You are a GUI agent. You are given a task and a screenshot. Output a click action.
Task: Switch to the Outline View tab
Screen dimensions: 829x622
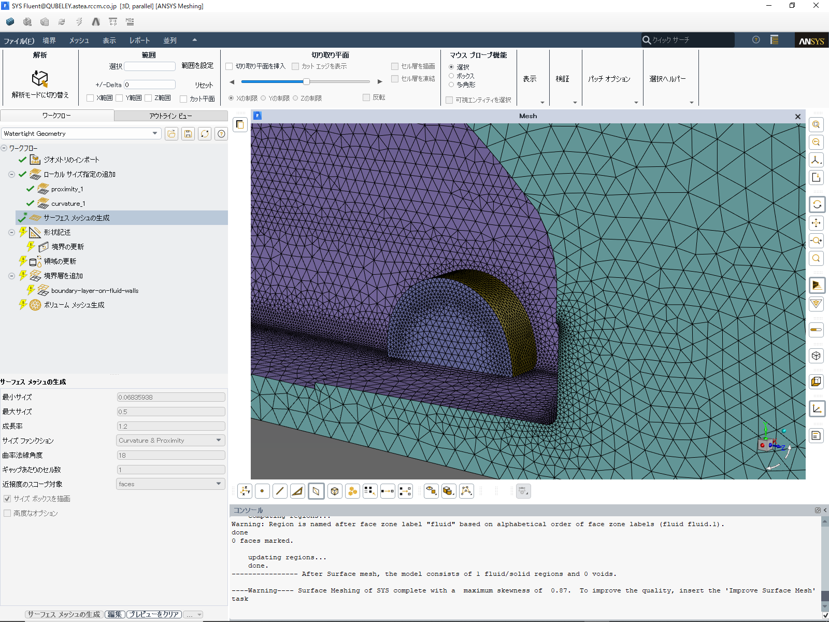(x=170, y=116)
